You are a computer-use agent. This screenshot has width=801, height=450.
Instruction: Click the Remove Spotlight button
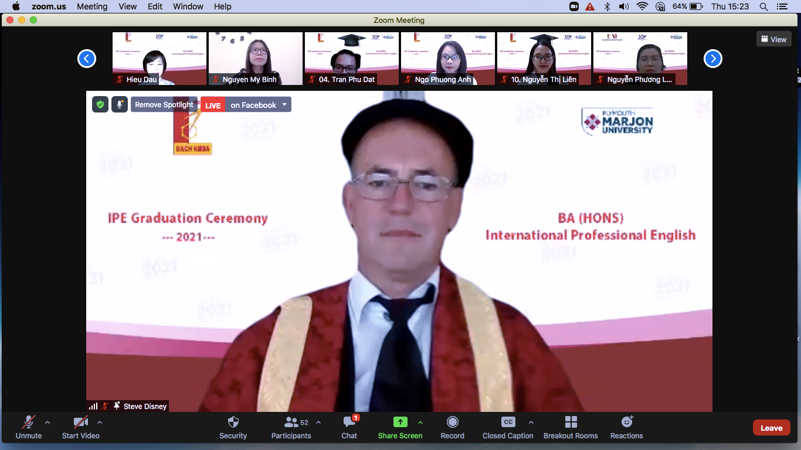coord(164,105)
